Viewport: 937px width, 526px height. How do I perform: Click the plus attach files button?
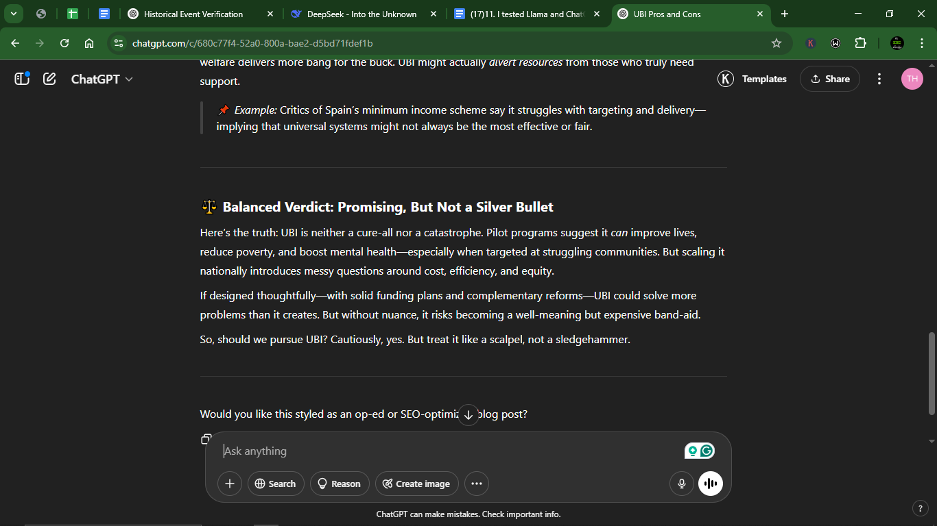230,484
